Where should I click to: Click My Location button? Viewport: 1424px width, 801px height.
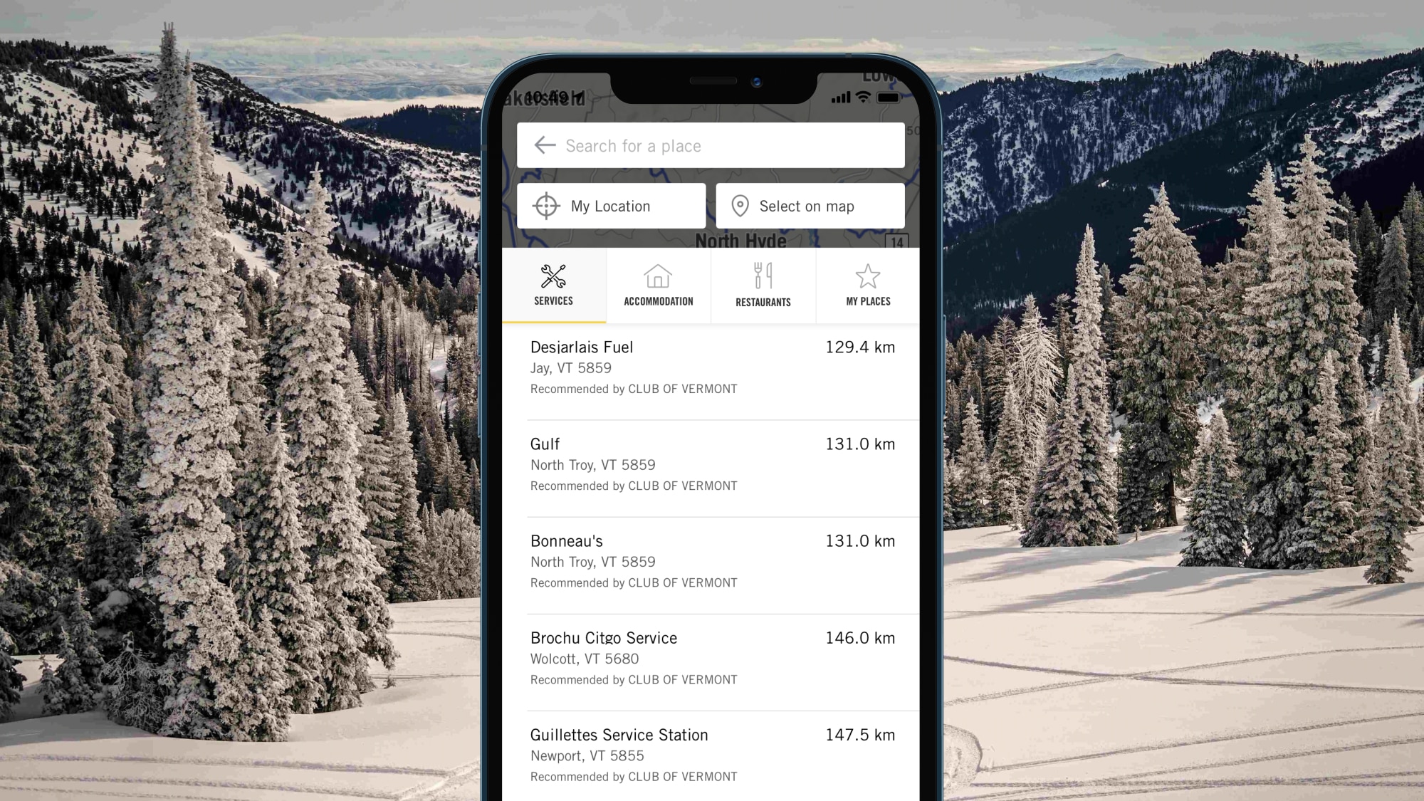pyautogui.click(x=610, y=205)
